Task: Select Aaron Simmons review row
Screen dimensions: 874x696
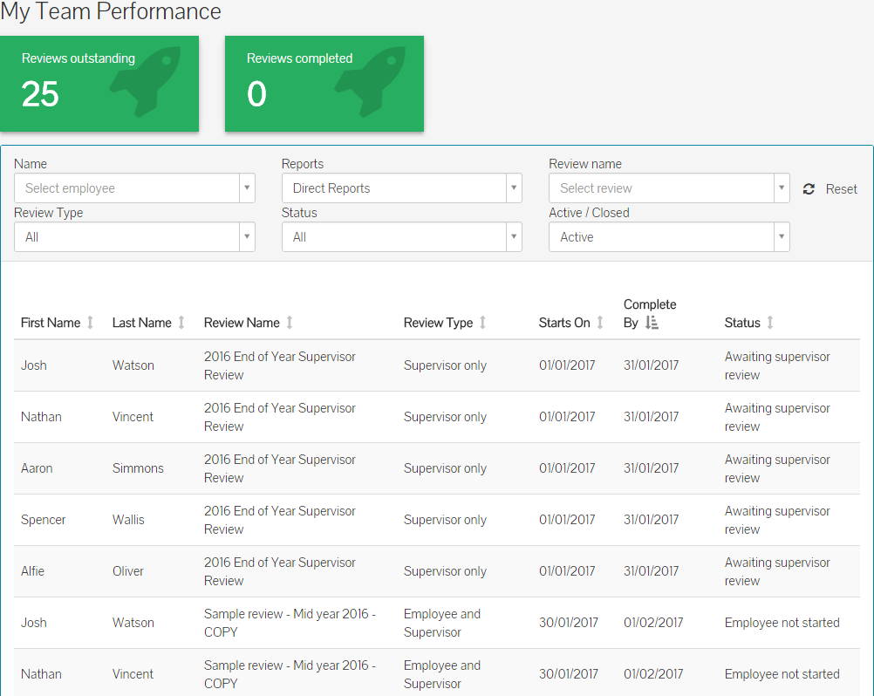Action: pyautogui.click(x=436, y=468)
